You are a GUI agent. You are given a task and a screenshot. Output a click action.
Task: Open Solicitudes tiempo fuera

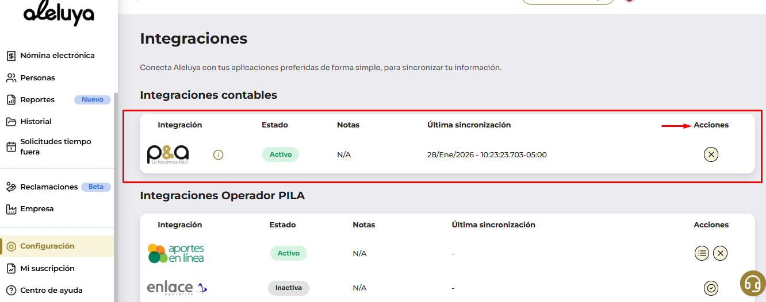(55, 146)
